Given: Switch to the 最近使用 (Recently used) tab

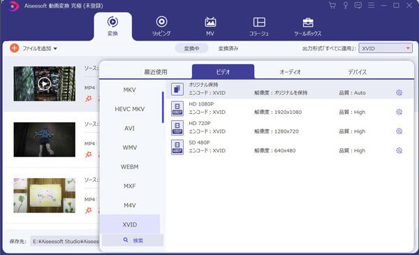Looking at the screenshot, I should click(156, 72).
